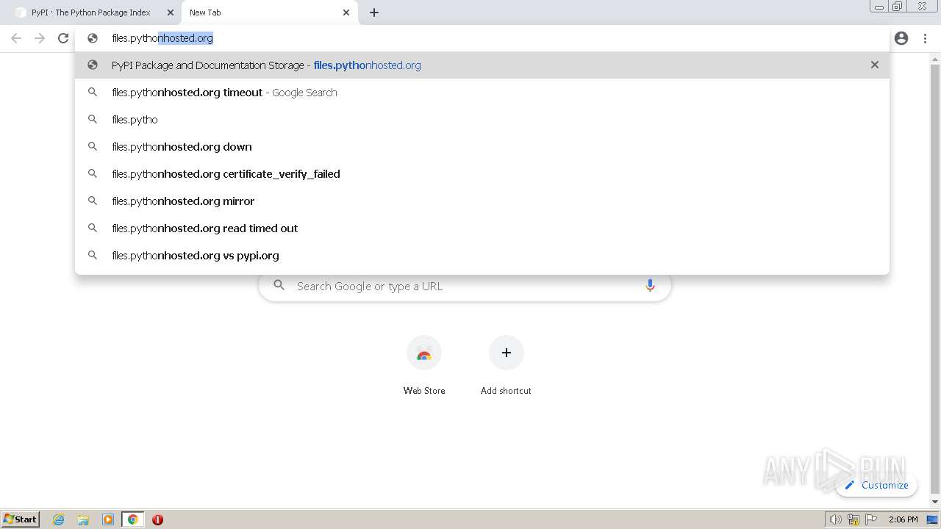Viewport: 941px width, 529px height.
Task: Choose suggestion files.pythonhosted.org mirror
Action: pyautogui.click(x=482, y=201)
